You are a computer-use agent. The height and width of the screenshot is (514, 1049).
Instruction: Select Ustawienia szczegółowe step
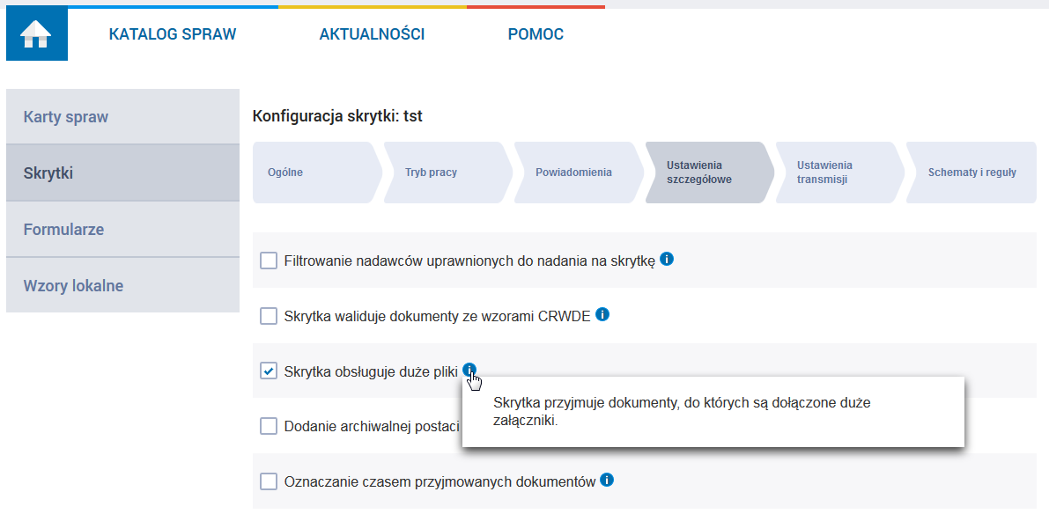(x=708, y=173)
